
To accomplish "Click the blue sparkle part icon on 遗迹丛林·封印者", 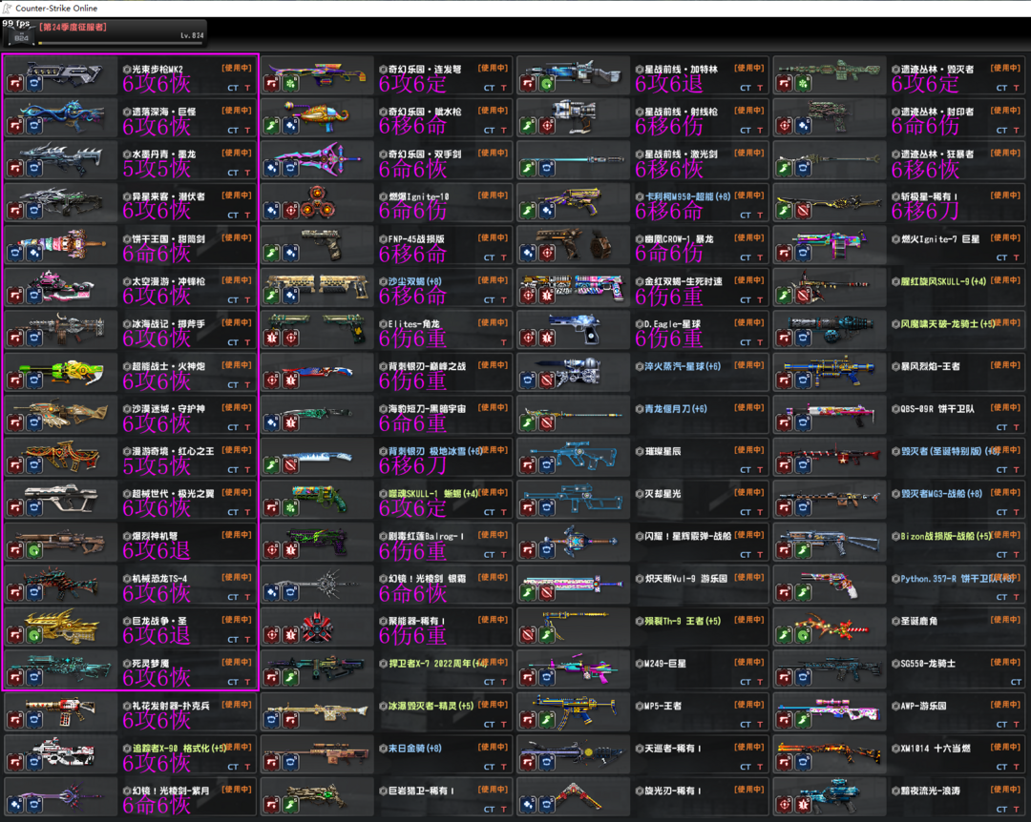I will (804, 126).
